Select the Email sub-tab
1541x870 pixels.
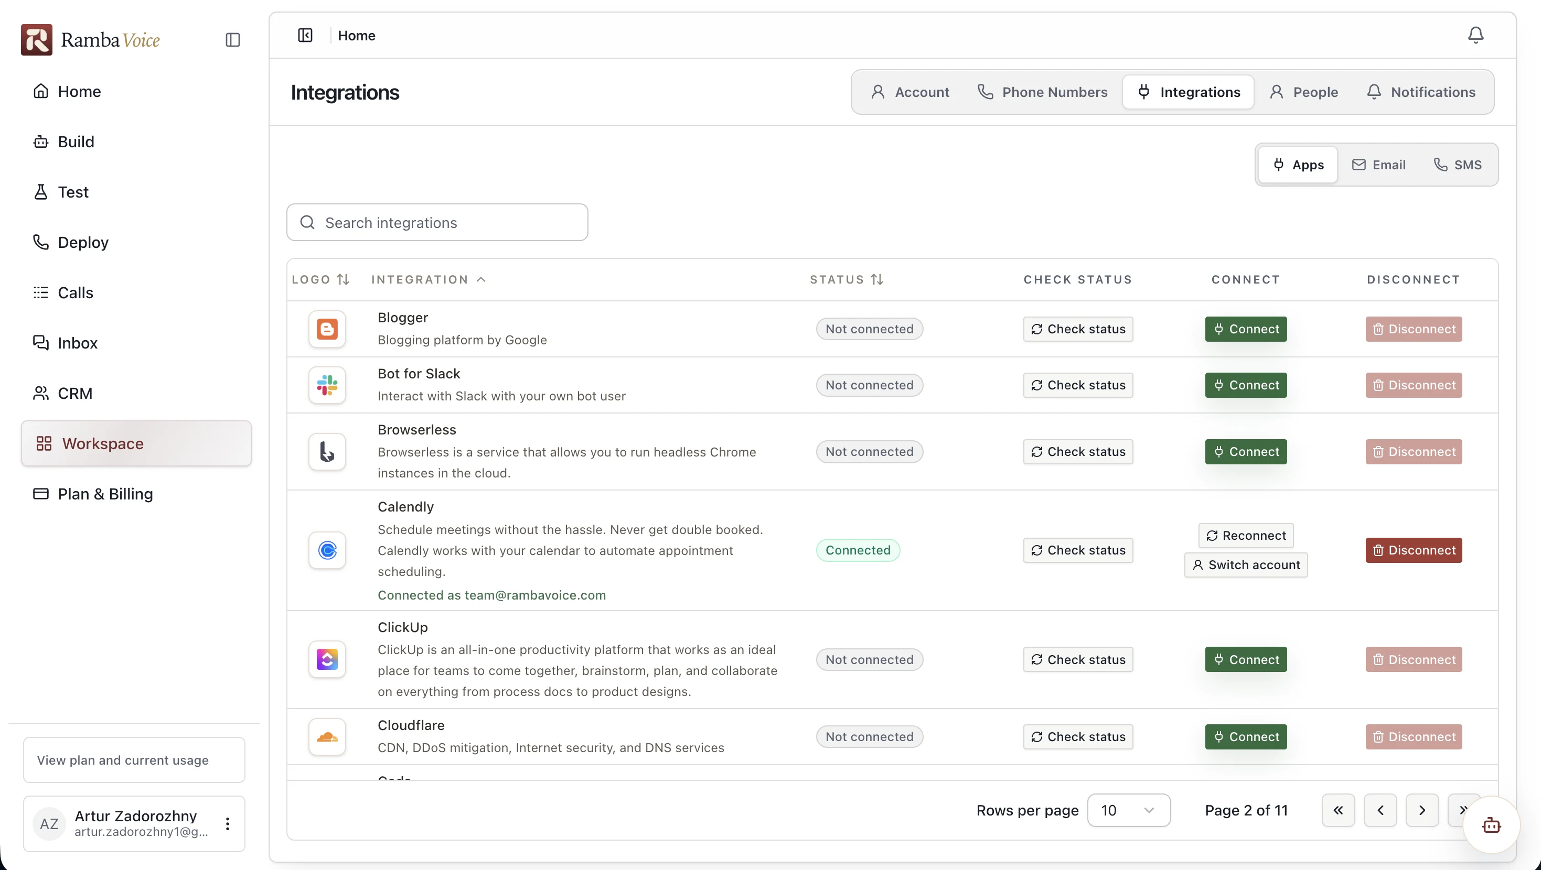coord(1378,165)
